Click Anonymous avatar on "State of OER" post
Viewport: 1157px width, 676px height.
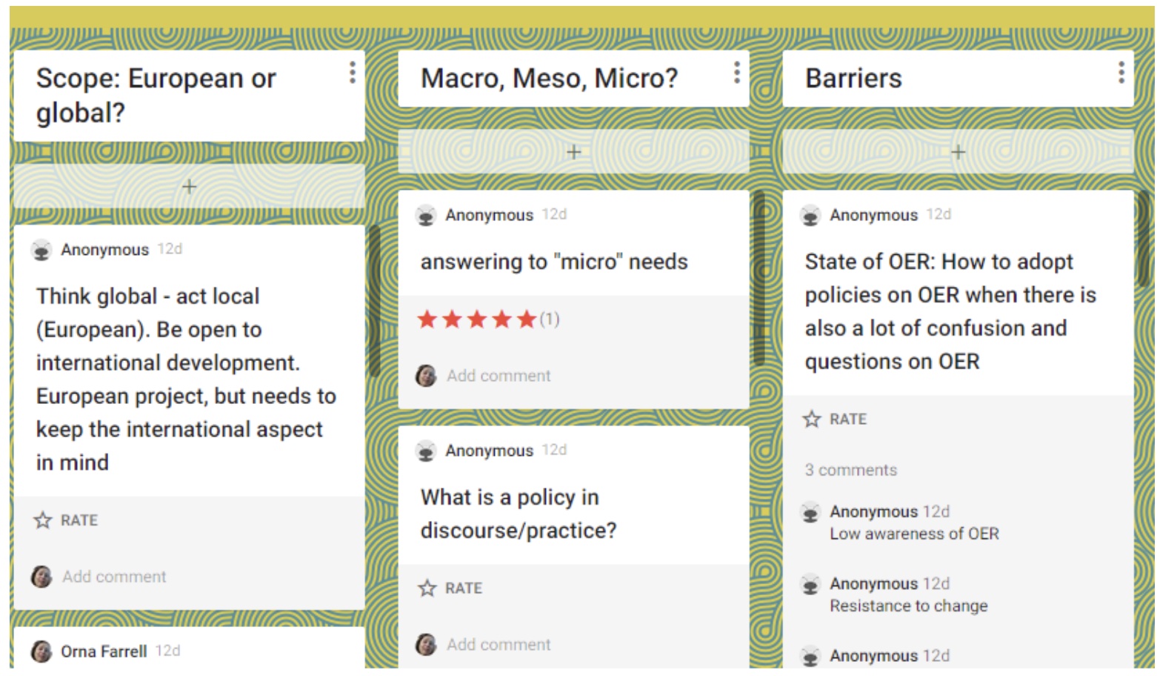tap(810, 216)
